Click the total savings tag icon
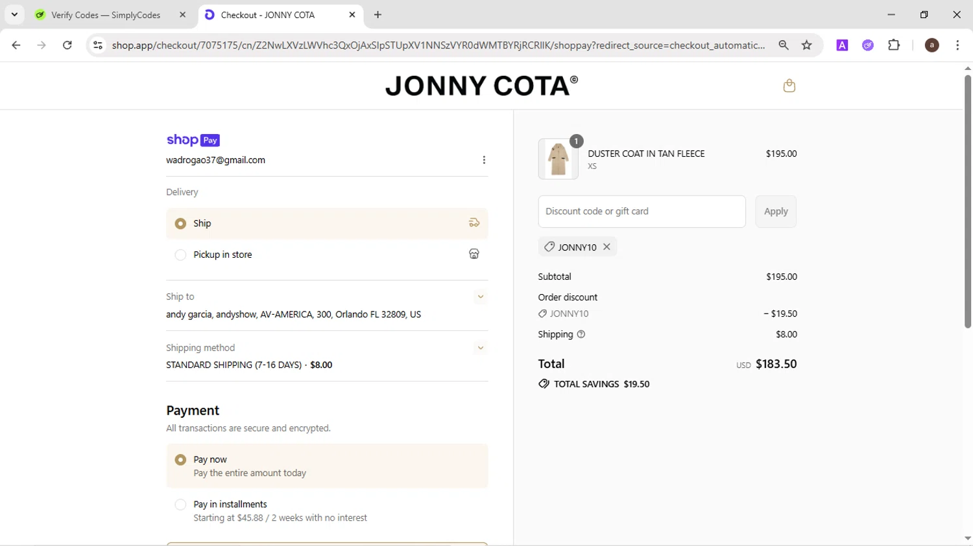Viewport: 973px width, 546px height. point(544,384)
